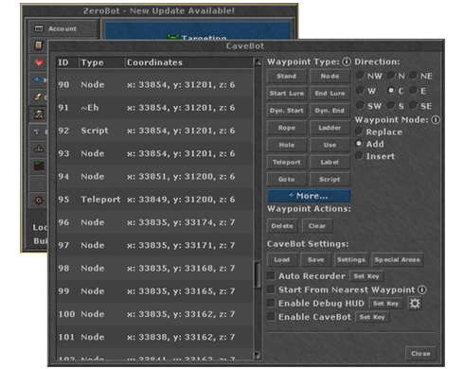Select SW direction radio button
Screen dimensions: 464x369
(x=360, y=106)
